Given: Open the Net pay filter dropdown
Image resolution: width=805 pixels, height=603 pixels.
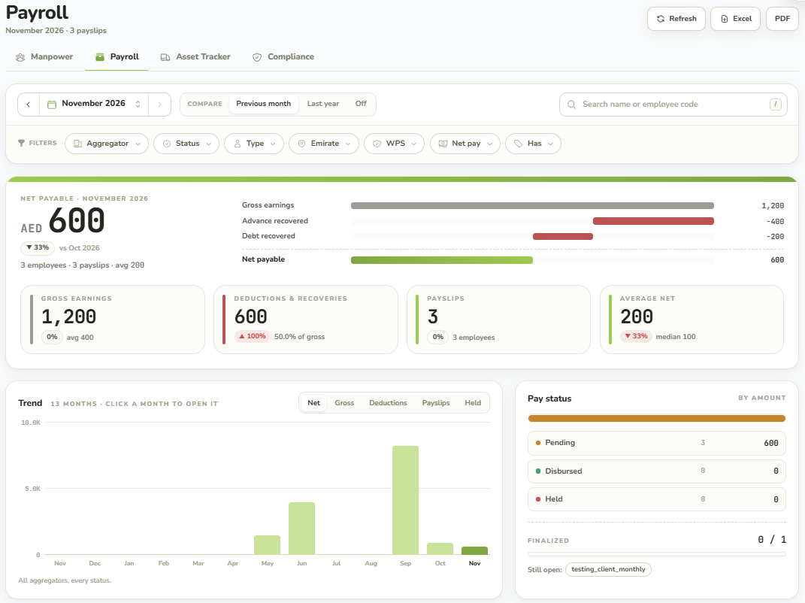Looking at the screenshot, I should pyautogui.click(x=465, y=144).
